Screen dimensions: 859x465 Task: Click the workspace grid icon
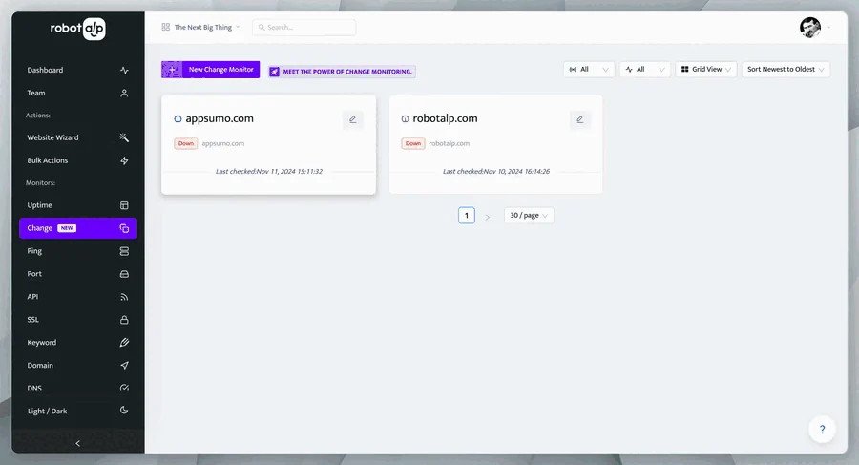[x=165, y=27]
